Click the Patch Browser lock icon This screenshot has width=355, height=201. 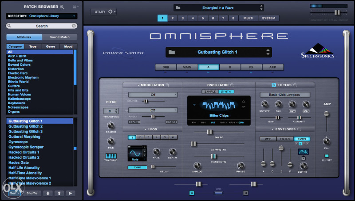point(74,7)
